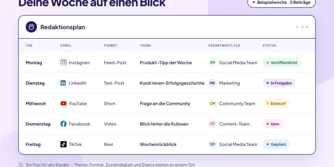
Task: Click the info icon beside the footer note
Action: [21, 165]
